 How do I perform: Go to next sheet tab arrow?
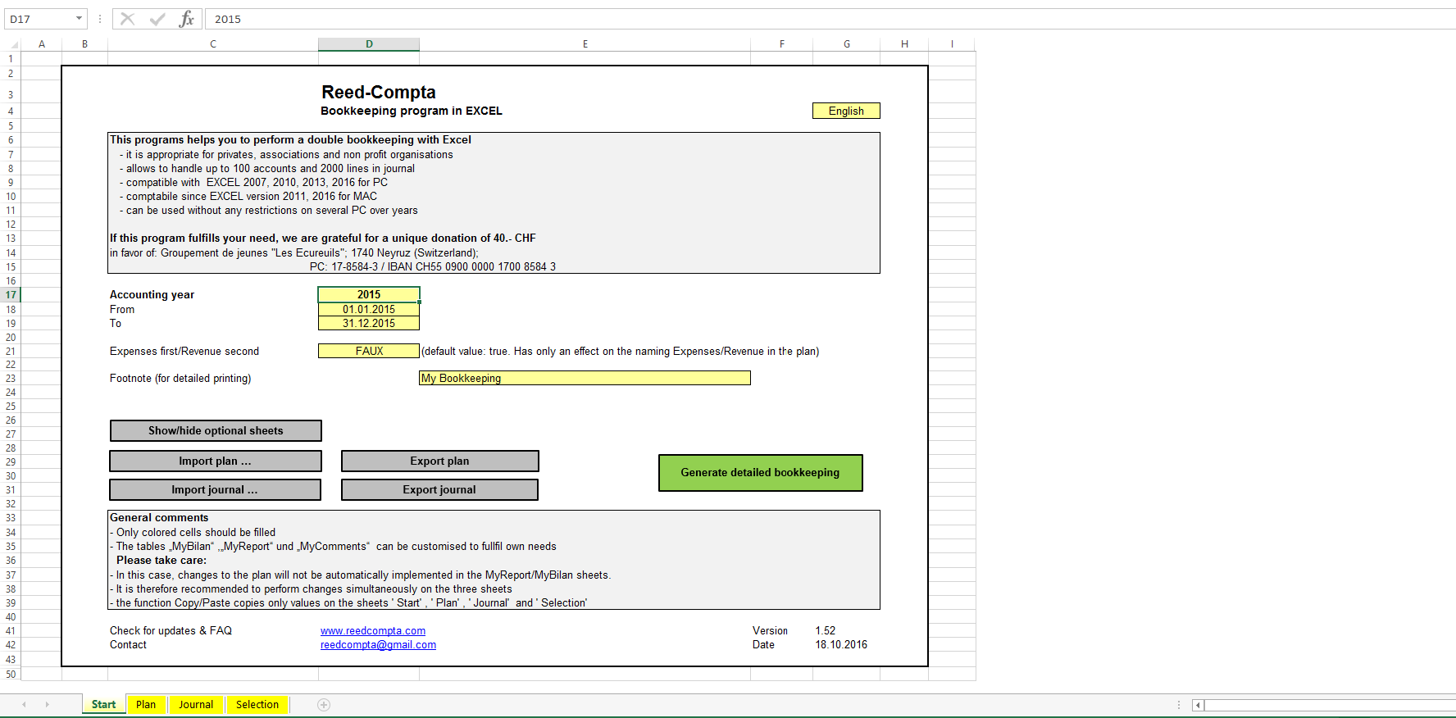[x=48, y=705]
